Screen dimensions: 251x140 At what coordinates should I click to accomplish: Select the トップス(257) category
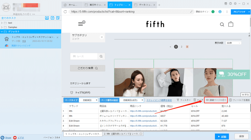point(83,92)
